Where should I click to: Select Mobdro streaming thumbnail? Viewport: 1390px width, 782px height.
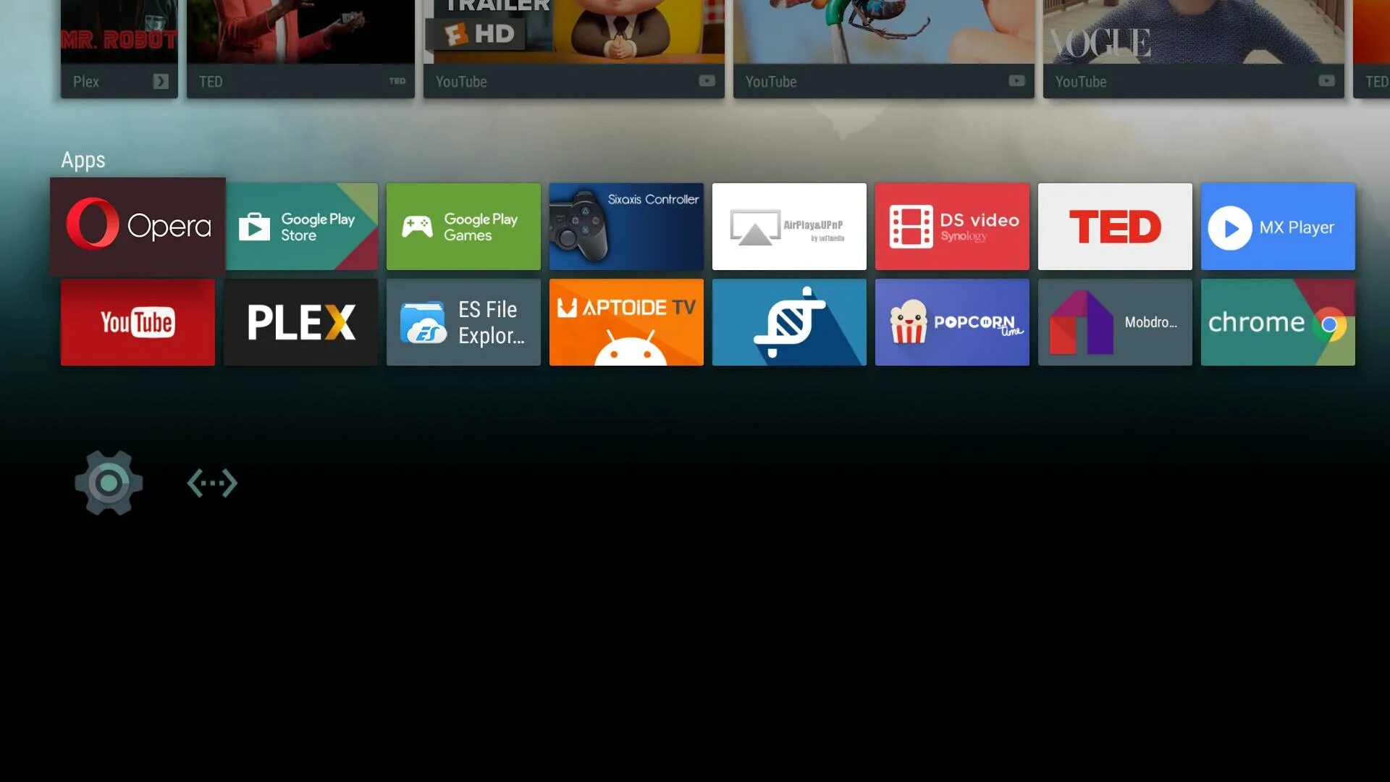pyautogui.click(x=1115, y=321)
